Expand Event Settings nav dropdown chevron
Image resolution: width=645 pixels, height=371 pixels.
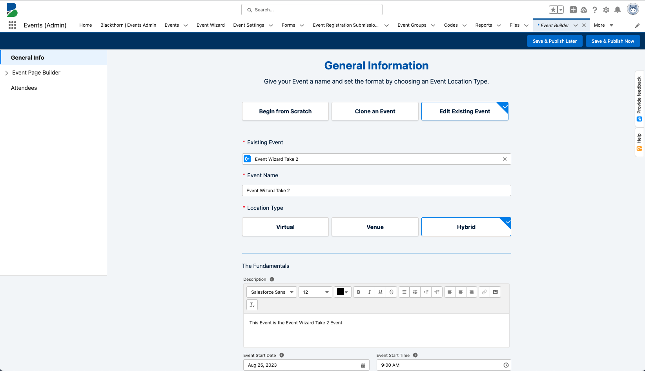[x=271, y=25]
